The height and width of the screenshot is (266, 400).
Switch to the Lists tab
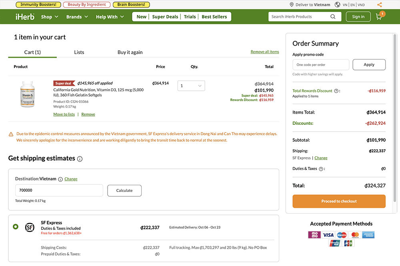tap(79, 52)
